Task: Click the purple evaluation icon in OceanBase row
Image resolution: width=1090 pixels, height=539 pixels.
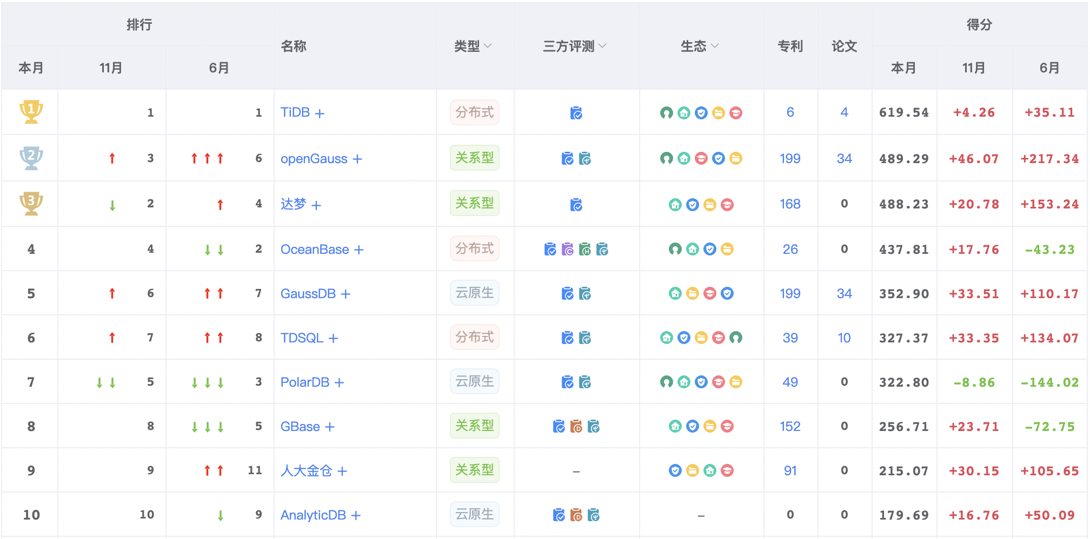Action: click(x=567, y=249)
